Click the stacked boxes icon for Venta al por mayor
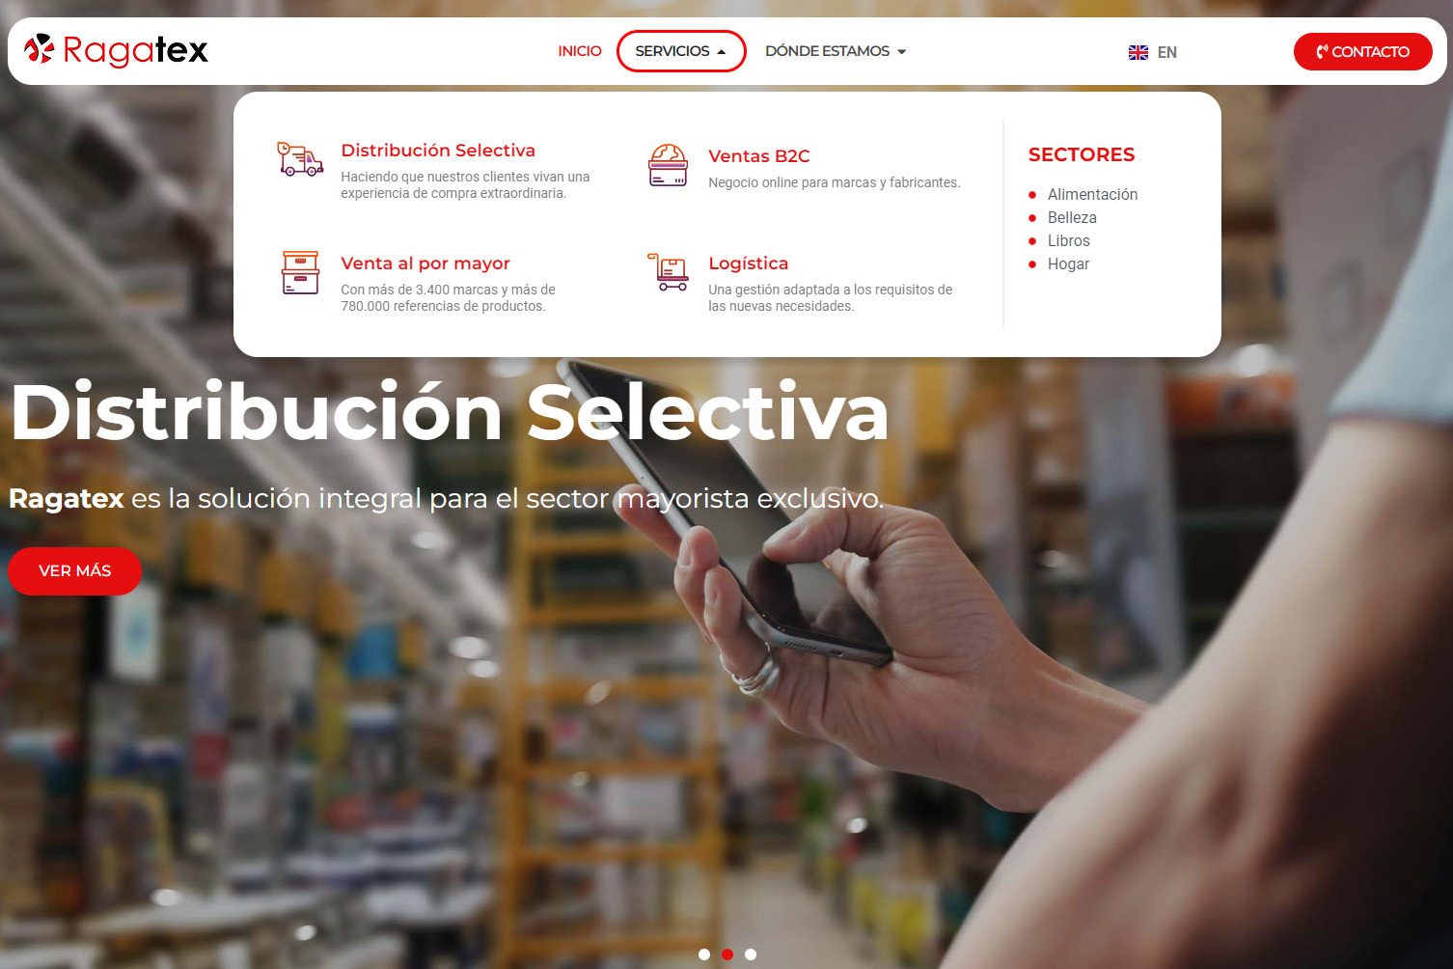1453x969 pixels. pyautogui.click(x=300, y=272)
